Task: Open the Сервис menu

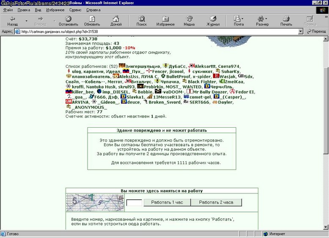Action: 75,10
